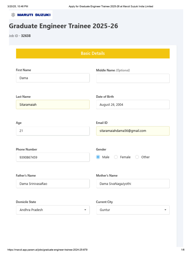192x256 pixels.
Task: Focus the empty Middle Name field
Action: pos(133,78)
